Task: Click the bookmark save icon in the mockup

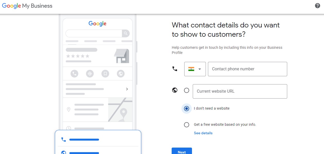Action: click(105, 74)
